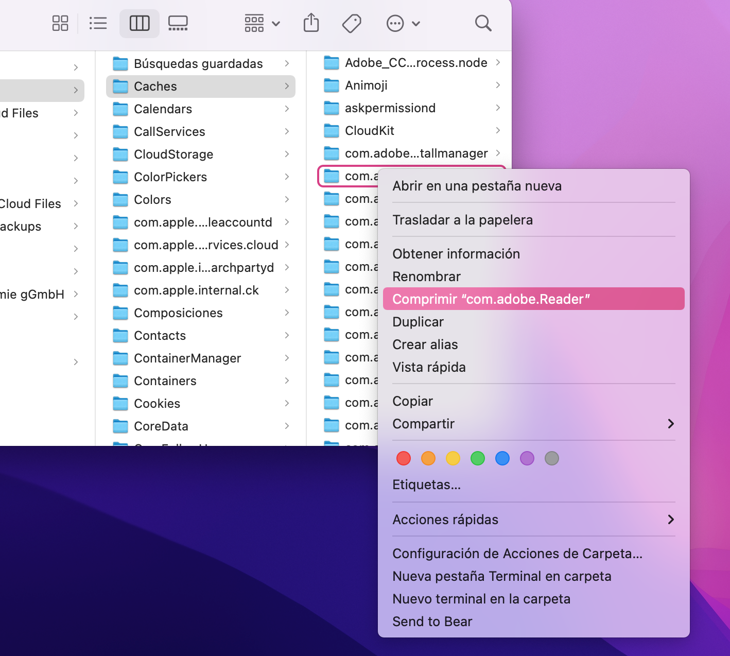Open the more actions ellipsis menu

(403, 23)
